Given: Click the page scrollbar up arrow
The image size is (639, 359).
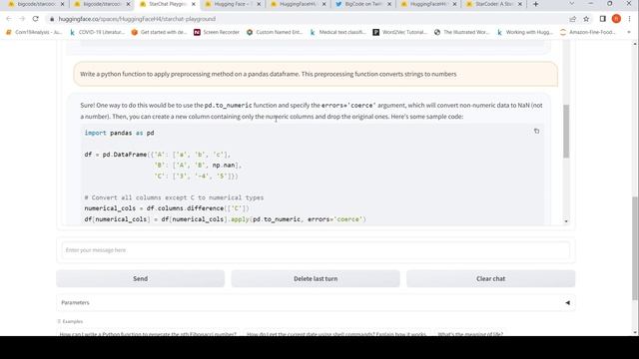Looking at the screenshot, I should [x=635, y=43].
